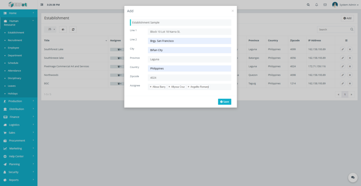The width and height of the screenshot is (361, 186).
Task: Expand the Marketing menu
Action: coord(19,149)
